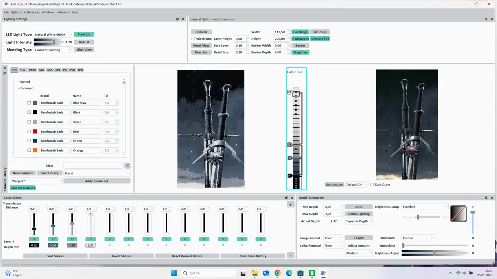Add a color slider with the plus button

(290, 205)
